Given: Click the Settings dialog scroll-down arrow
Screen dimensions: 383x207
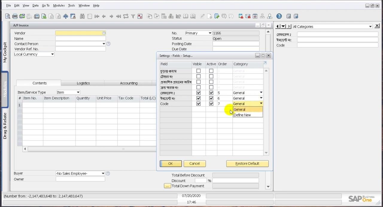Looking at the screenshot, I should point(266,153).
